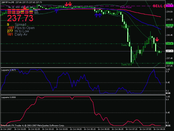Click the 16 Oct 03:15 time label
The width and height of the screenshot is (174, 131).
point(48,129)
